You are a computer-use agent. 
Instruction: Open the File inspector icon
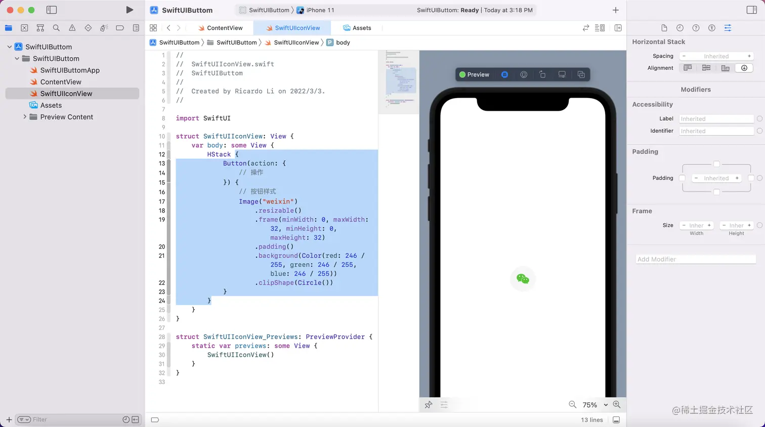[x=664, y=28]
